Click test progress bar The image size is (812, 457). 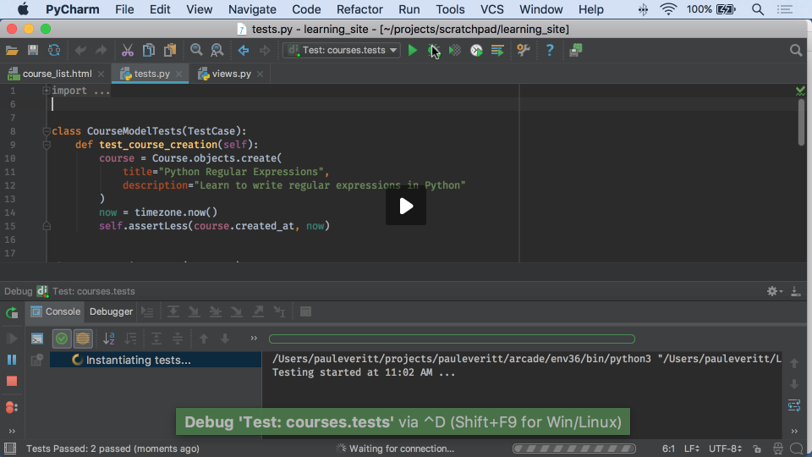452,339
